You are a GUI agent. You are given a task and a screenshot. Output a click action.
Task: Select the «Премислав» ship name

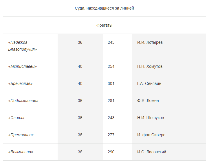21,135
